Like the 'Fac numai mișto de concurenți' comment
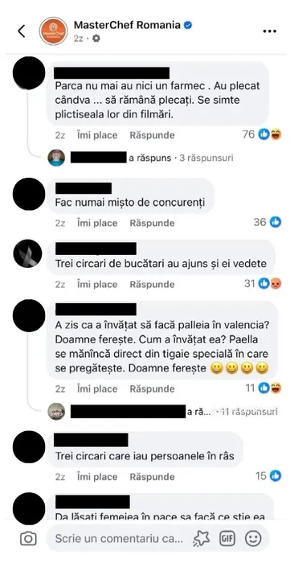Image resolution: width=290 pixels, height=563 pixels. pyautogui.click(x=97, y=223)
